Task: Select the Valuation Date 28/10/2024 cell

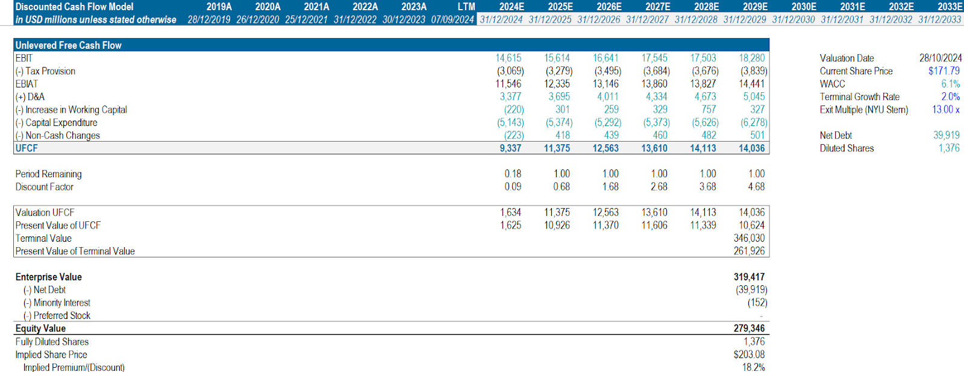Action: point(940,58)
